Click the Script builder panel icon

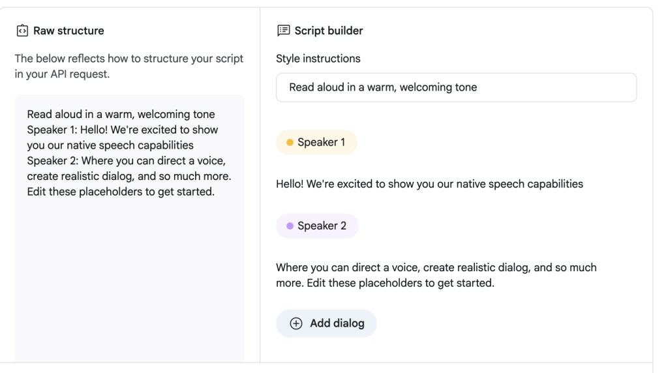click(282, 31)
